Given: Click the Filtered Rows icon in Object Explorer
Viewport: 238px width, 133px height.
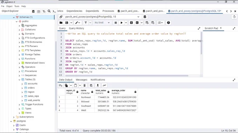Looking at the screenshot, I should [x=44, y=11].
